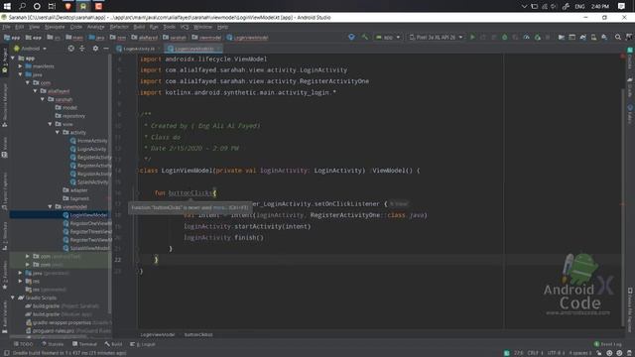Open the Event Log button

coord(607,344)
